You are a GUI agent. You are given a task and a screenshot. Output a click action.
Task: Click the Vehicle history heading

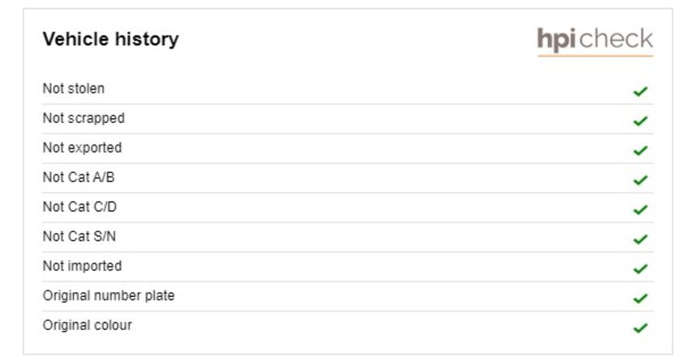tap(111, 39)
